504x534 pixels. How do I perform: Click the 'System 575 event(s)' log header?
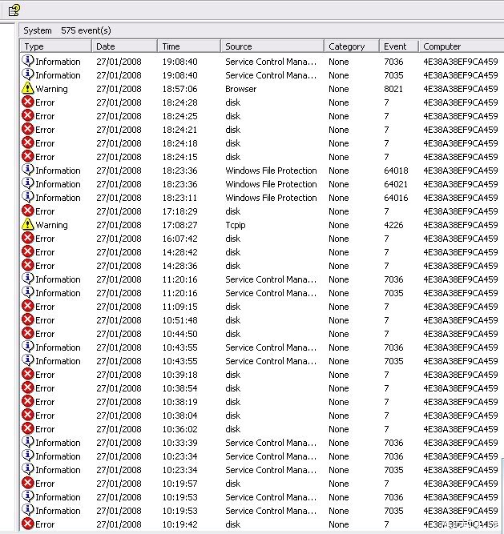[67, 30]
